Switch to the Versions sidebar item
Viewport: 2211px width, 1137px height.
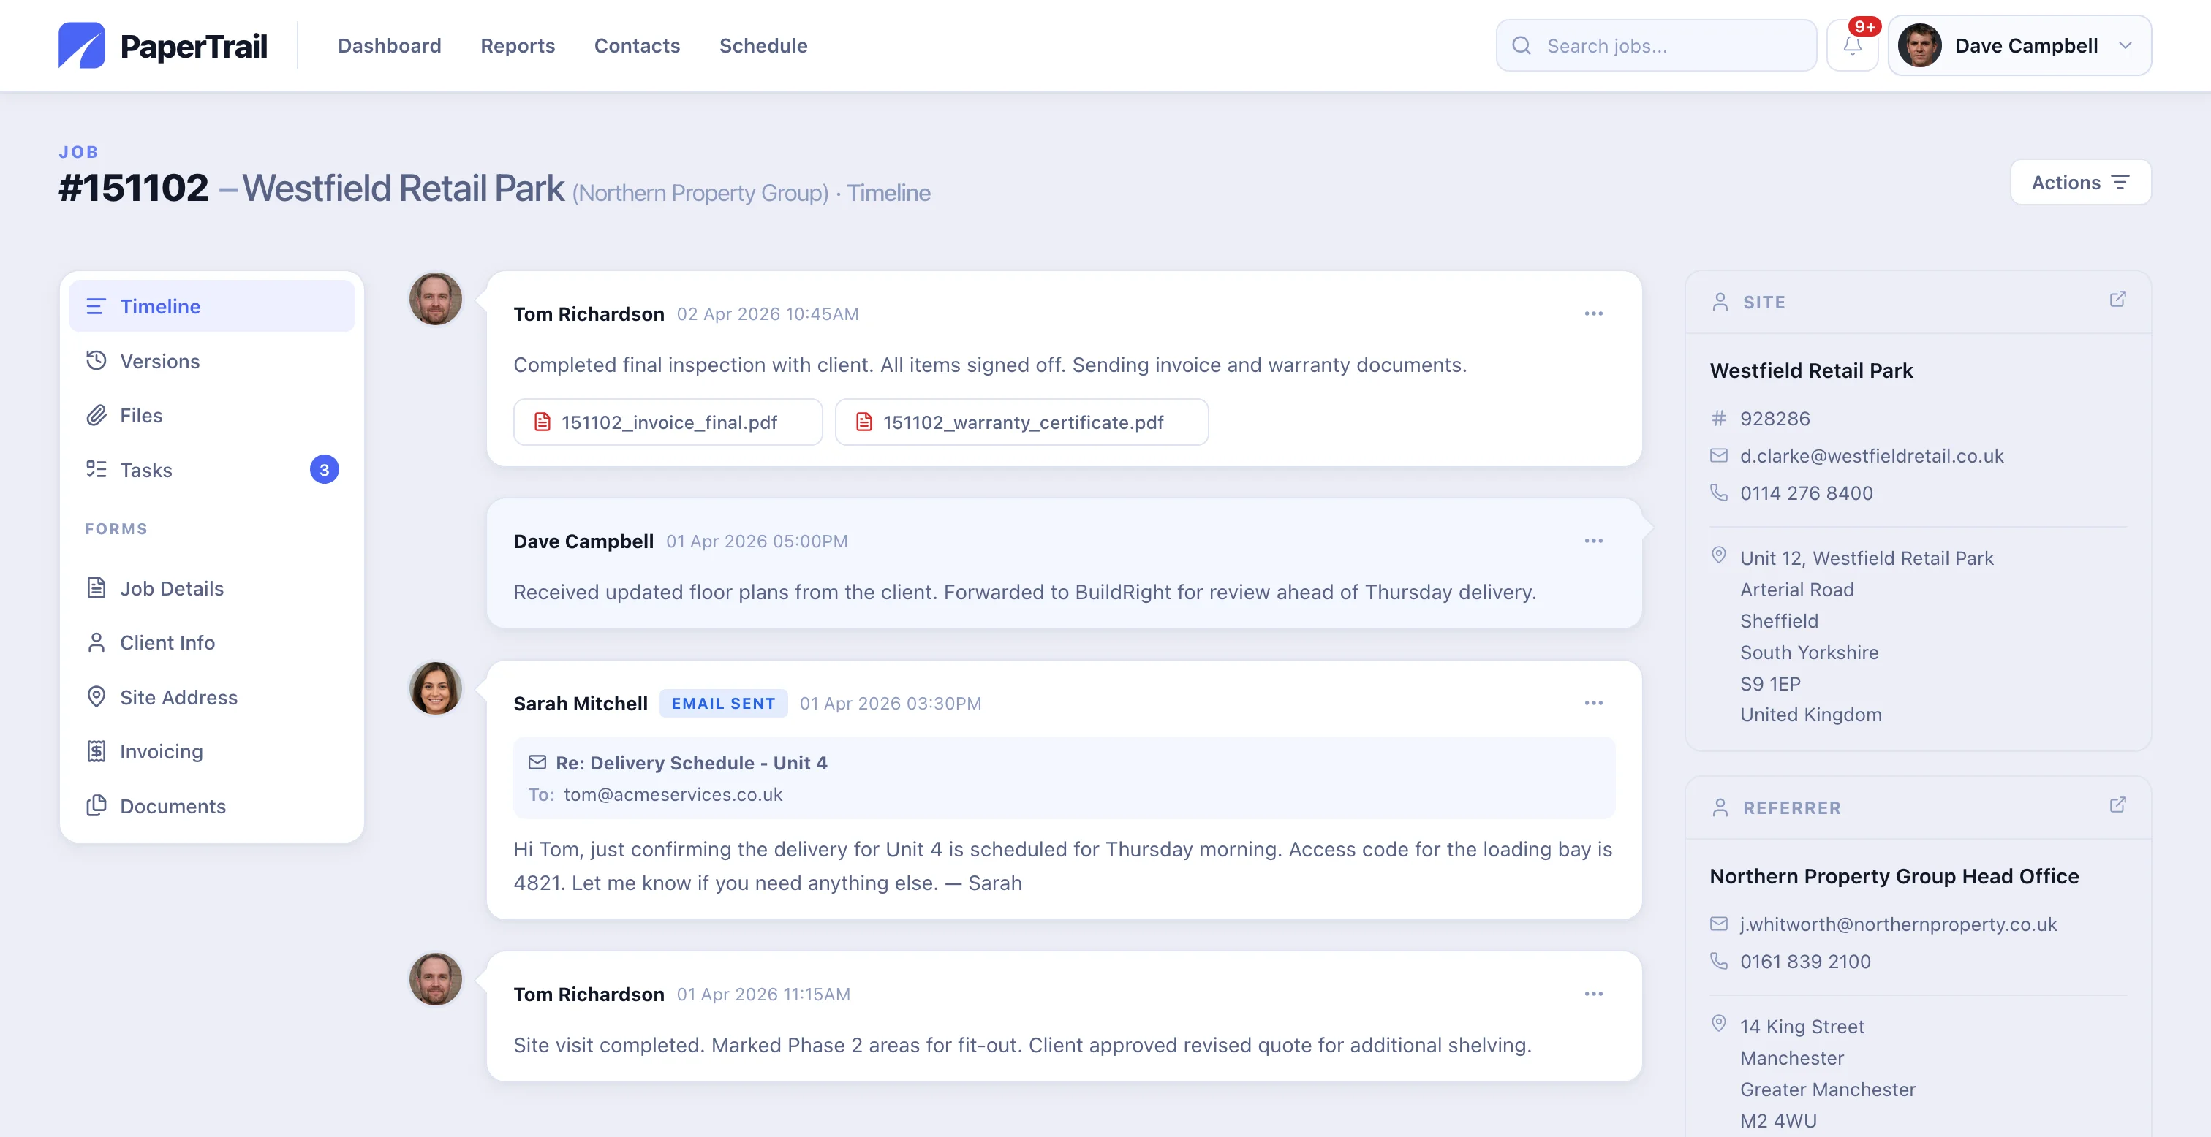[159, 361]
